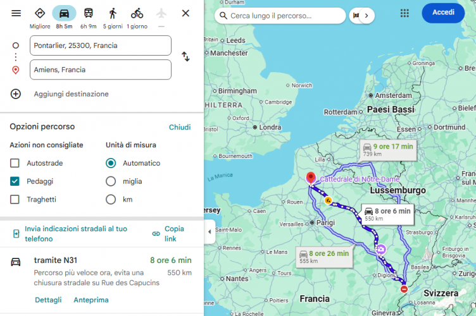The image size is (476, 316).
Task: Edit the destination field Amiens, Francia
Action: [101, 70]
